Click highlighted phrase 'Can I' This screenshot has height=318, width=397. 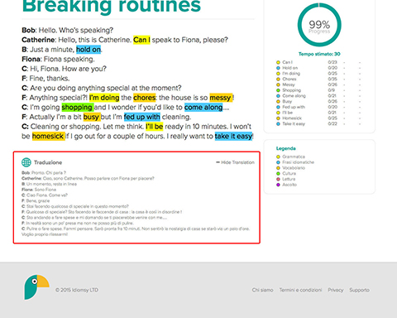(141, 40)
